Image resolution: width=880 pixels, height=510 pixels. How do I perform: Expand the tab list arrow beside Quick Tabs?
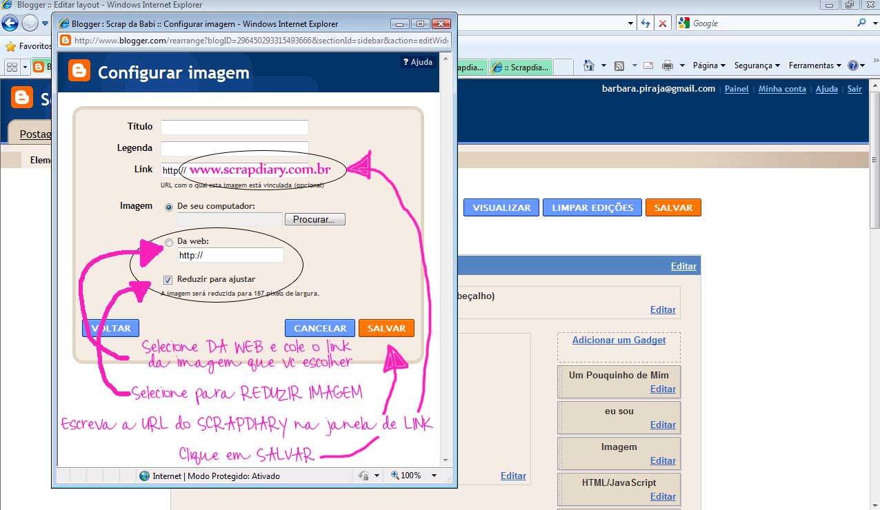click(25, 67)
